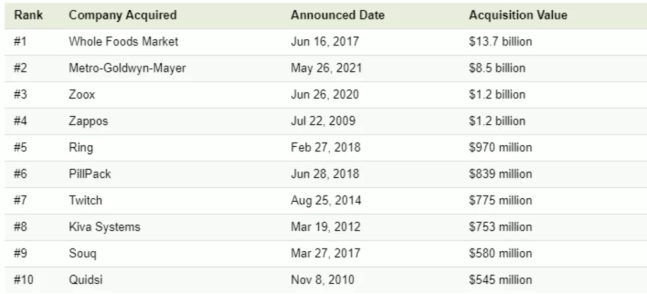647x294 pixels.
Task: Click the Zoox company name
Action: pyautogui.click(x=82, y=95)
